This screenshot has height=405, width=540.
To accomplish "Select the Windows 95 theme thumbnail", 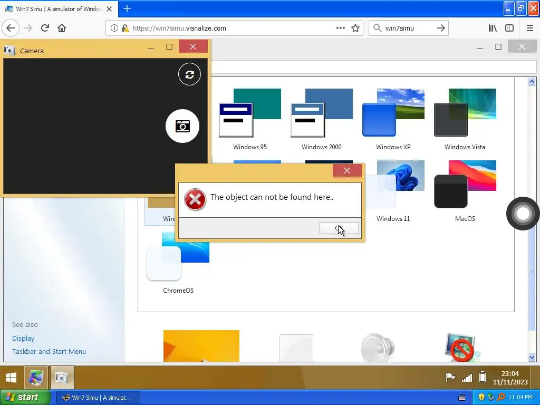I will [x=250, y=119].
